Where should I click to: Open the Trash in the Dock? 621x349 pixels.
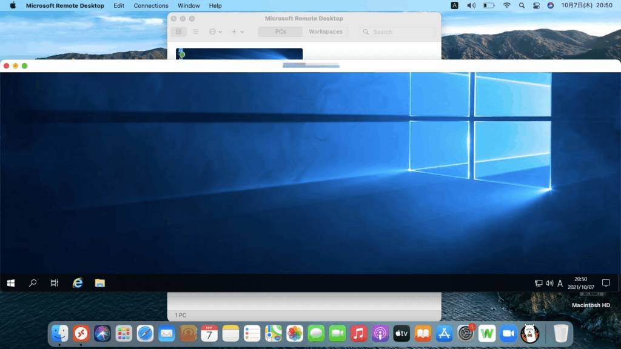[561, 334]
